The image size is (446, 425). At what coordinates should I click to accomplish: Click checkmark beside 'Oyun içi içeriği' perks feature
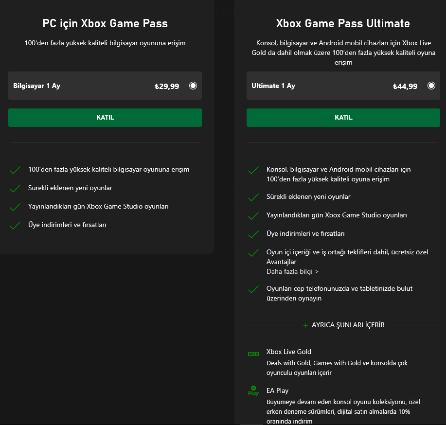[x=253, y=253]
